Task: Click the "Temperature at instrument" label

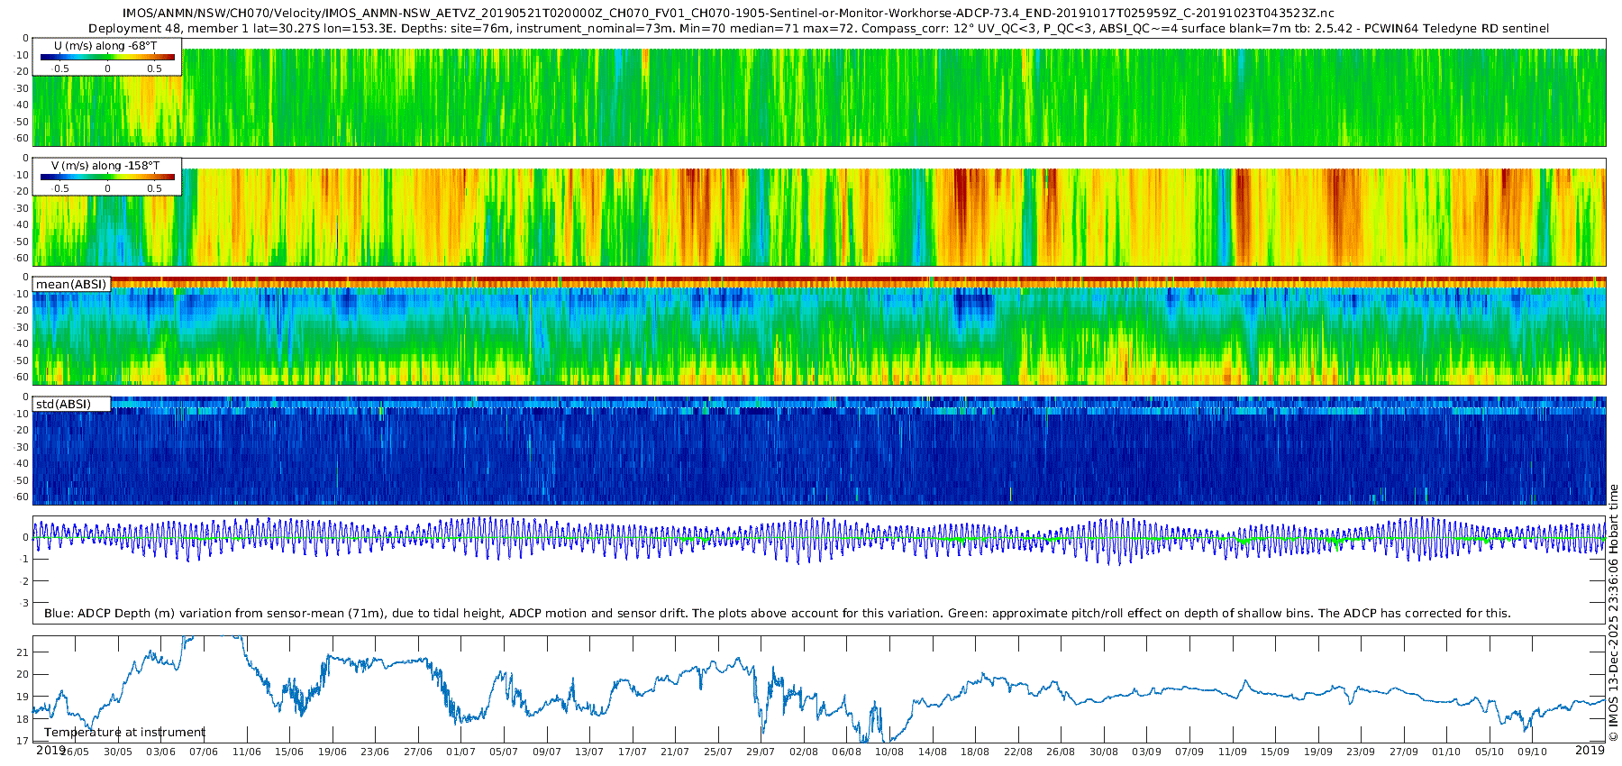Action: tap(124, 733)
